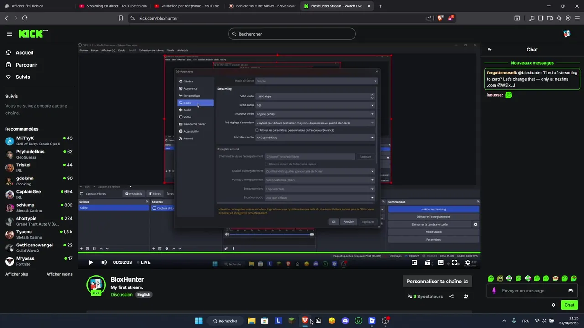Screen dimensions: 584x328
Task: Open chat settings gear icon
Action: pos(553,305)
